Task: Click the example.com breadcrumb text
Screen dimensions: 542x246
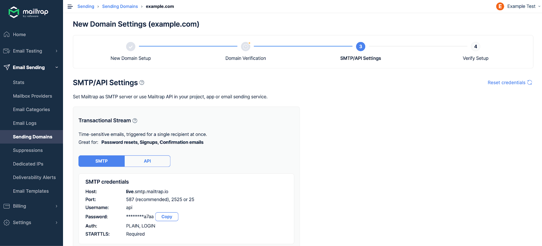Action: (x=160, y=6)
